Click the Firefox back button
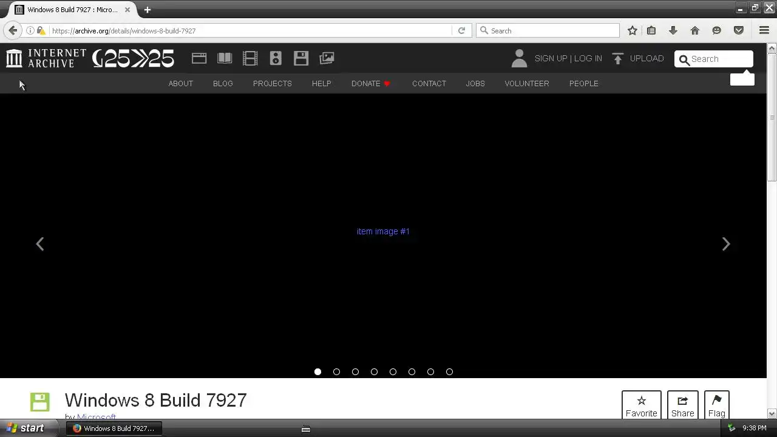This screenshot has height=437, width=777. point(13,30)
